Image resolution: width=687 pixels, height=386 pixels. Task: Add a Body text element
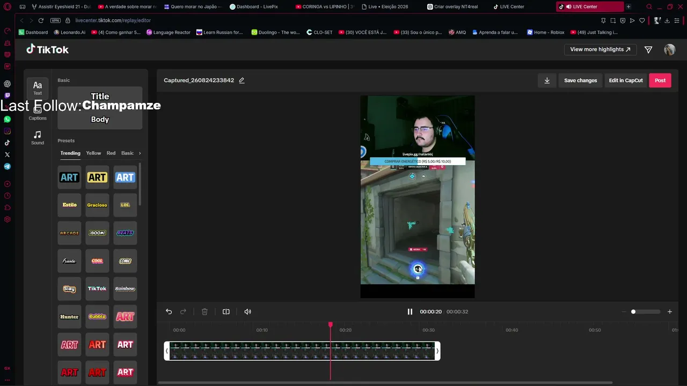pos(100,120)
